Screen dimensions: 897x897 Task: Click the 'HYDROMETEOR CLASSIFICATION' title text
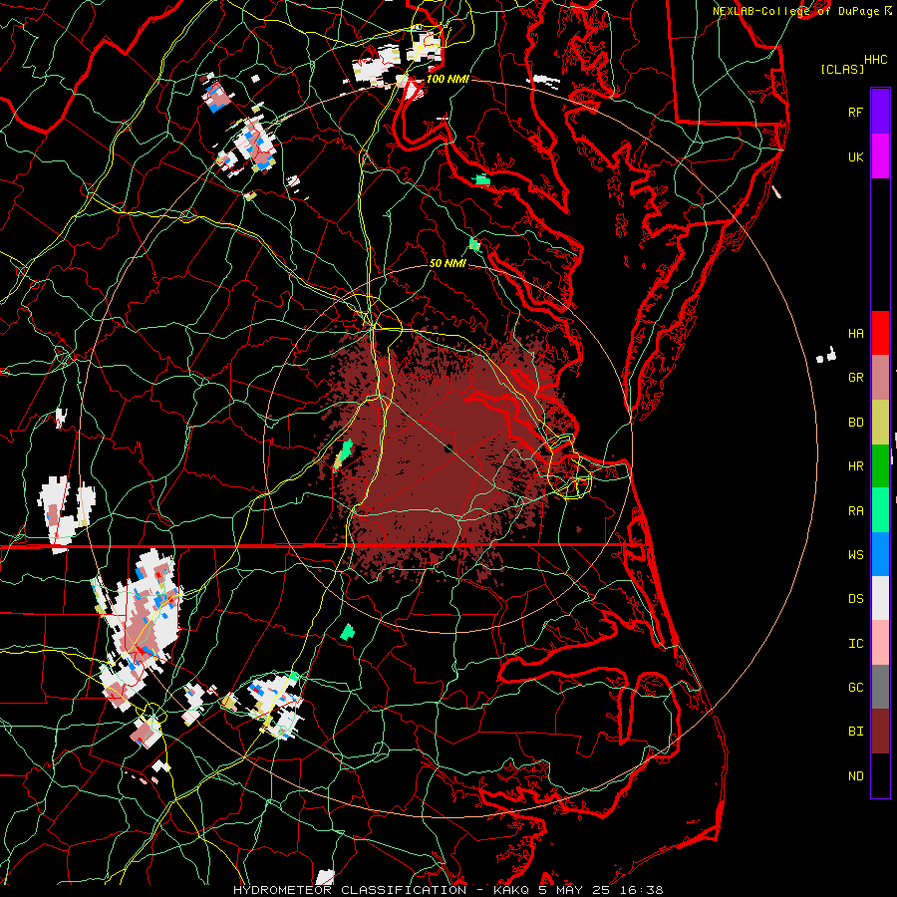tap(350, 890)
